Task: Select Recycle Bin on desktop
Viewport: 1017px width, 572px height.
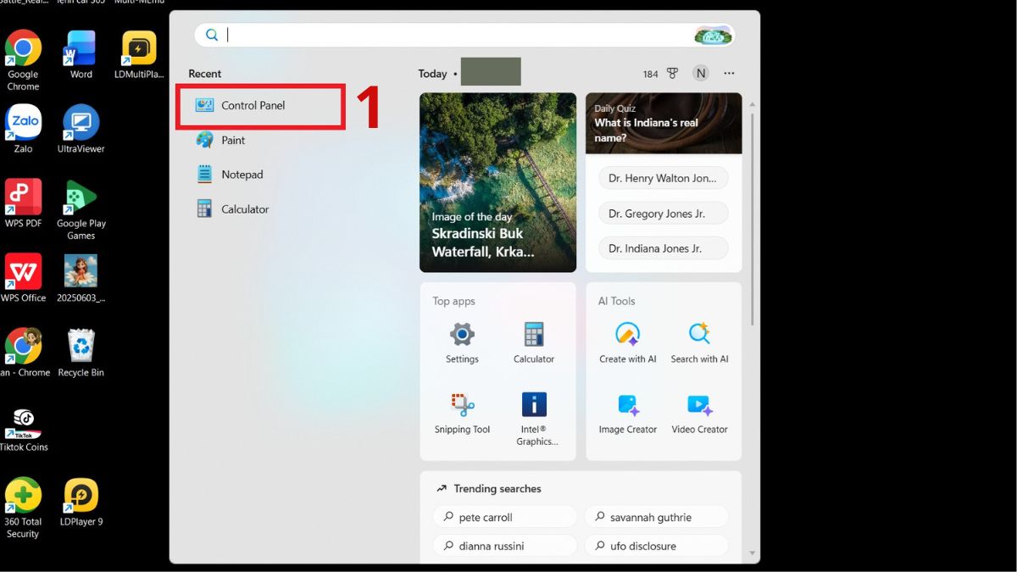Action: click(x=81, y=353)
